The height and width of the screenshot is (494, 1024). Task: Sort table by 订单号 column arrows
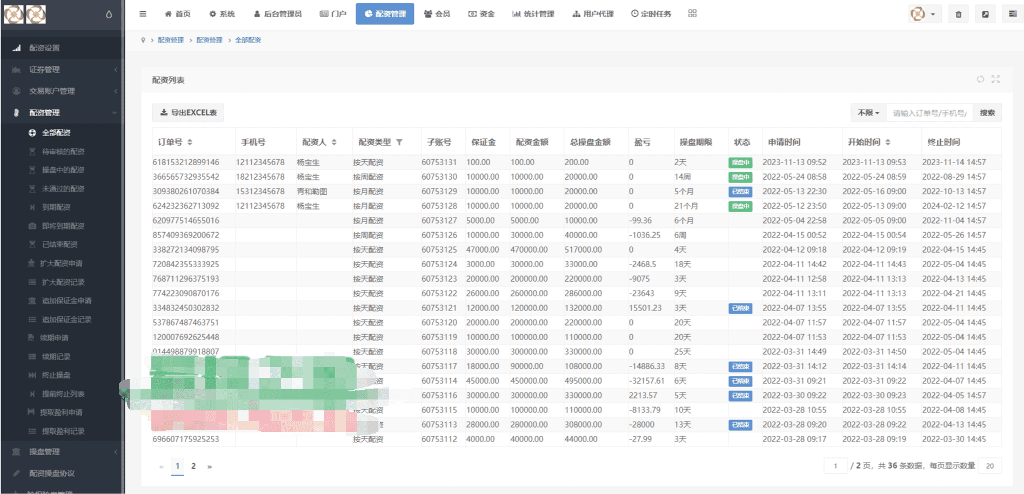click(190, 142)
